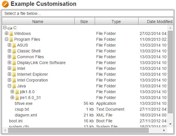The height and width of the screenshot is (136, 176).
Task: Click the jre1.8.0_31 folder icon
Action: 17,98
